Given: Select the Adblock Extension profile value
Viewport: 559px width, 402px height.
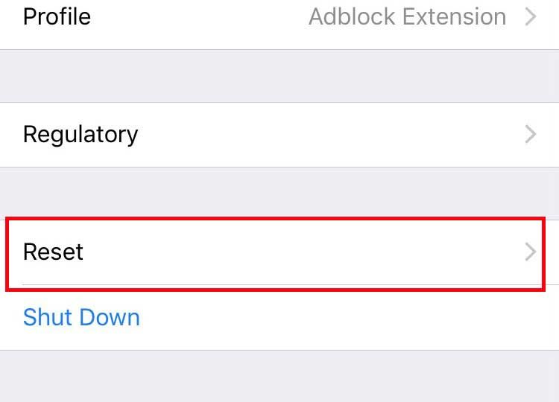Looking at the screenshot, I should [x=408, y=16].
